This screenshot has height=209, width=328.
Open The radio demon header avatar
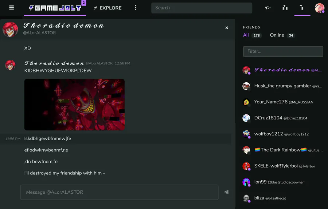pyautogui.click(x=10, y=29)
